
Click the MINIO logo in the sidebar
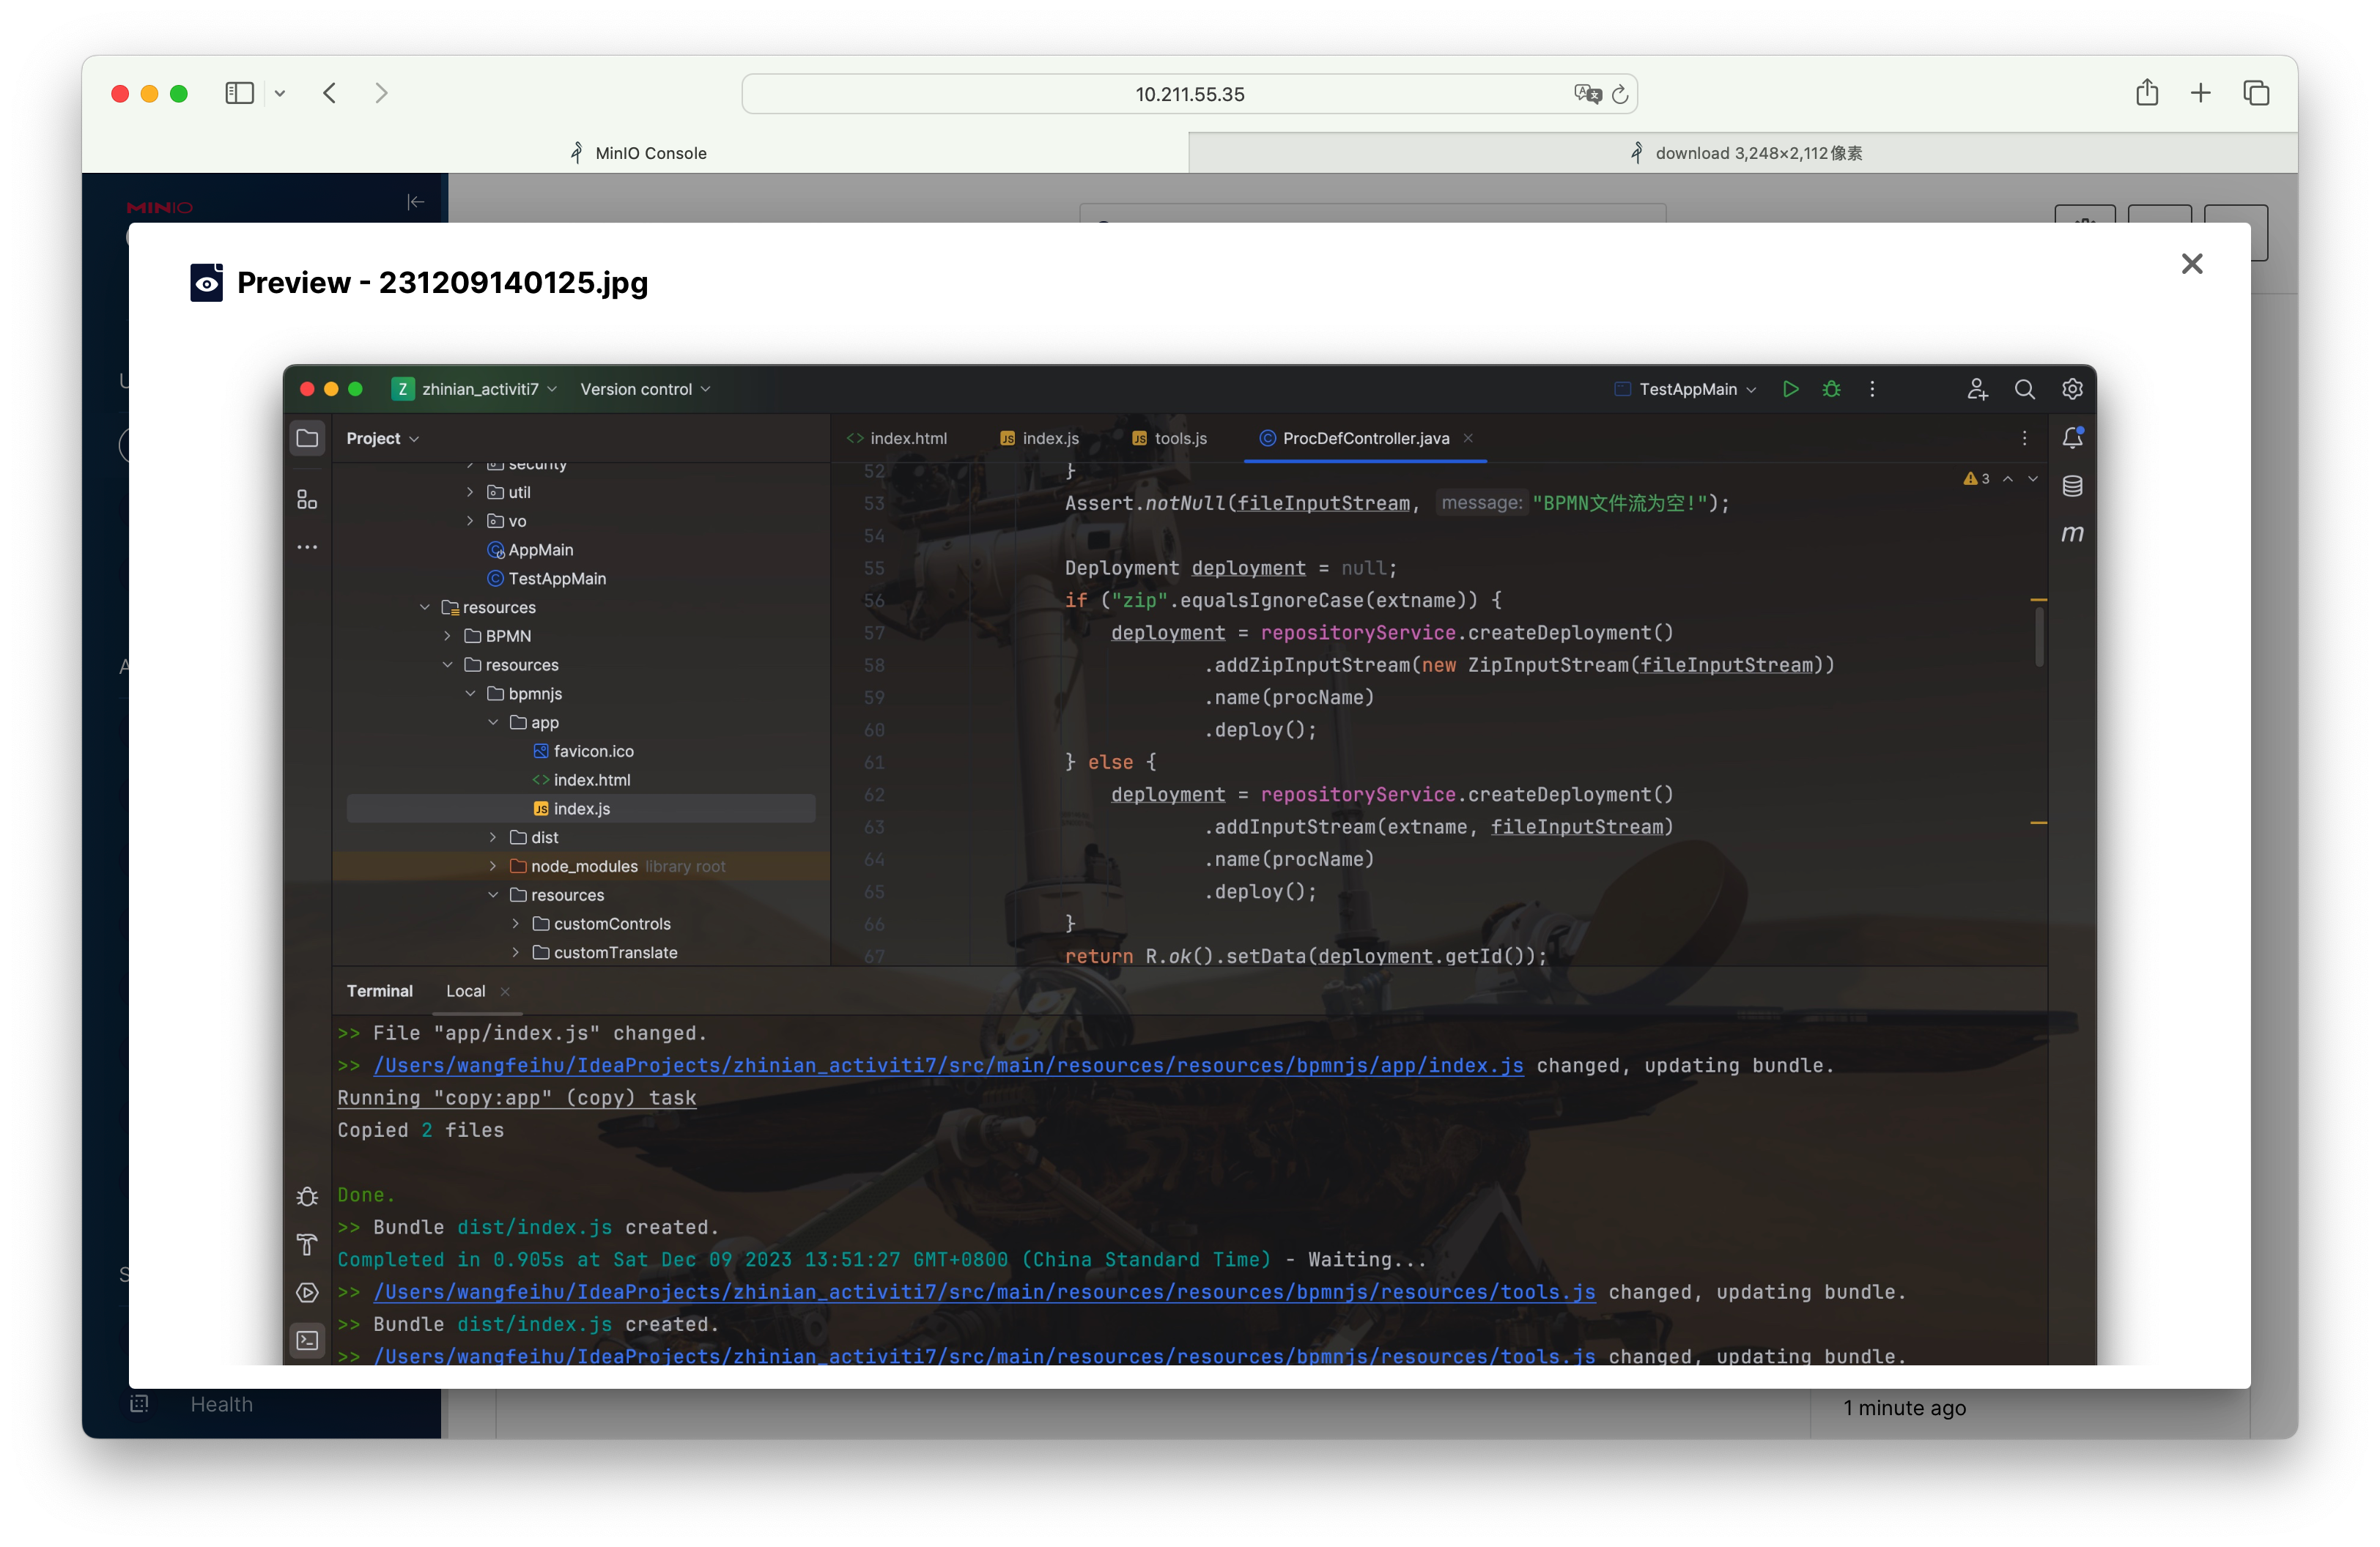pos(160,207)
